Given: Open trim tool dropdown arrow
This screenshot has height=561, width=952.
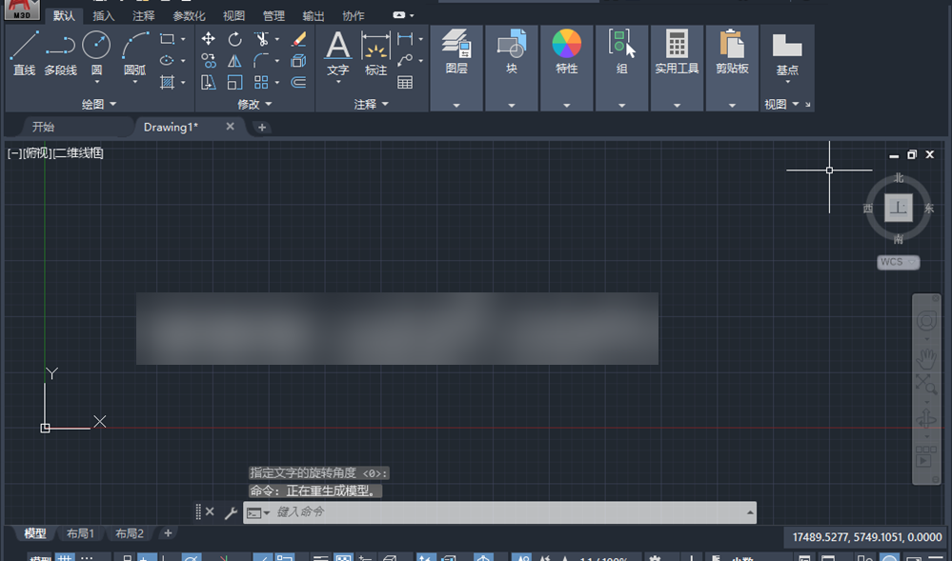Looking at the screenshot, I should pyautogui.click(x=277, y=39).
